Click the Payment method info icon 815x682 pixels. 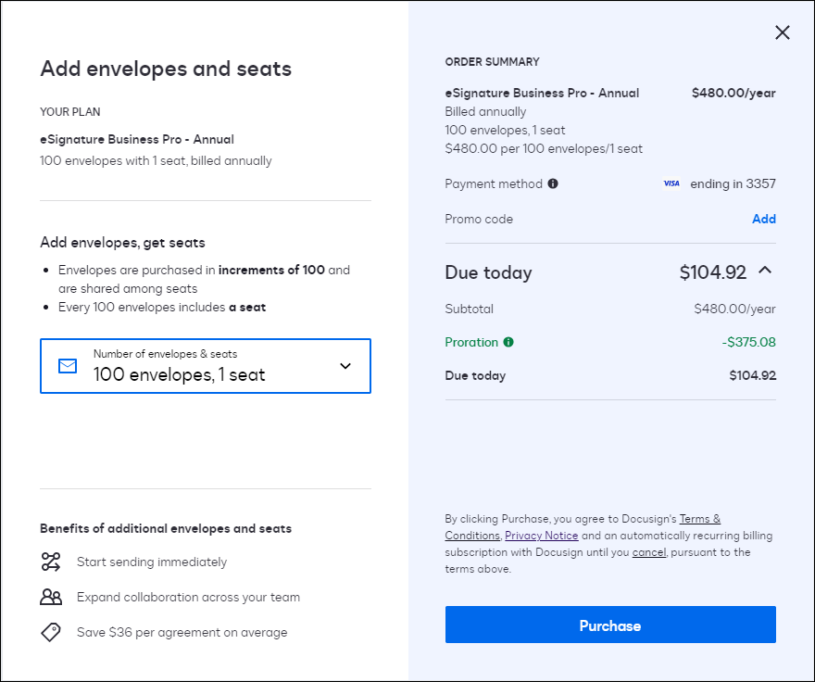553,183
